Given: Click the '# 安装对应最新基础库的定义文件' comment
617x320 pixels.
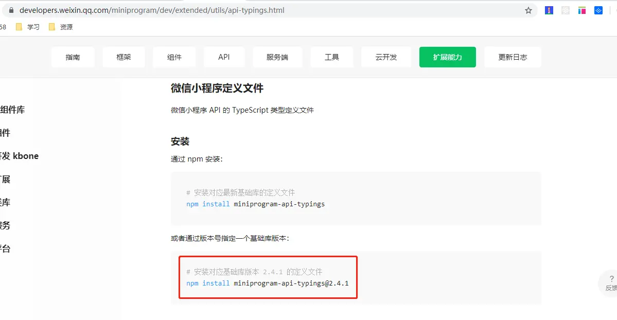Looking at the screenshot, I should pos(240,192).
